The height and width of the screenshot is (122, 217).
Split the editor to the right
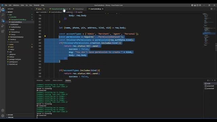[211, 9]
